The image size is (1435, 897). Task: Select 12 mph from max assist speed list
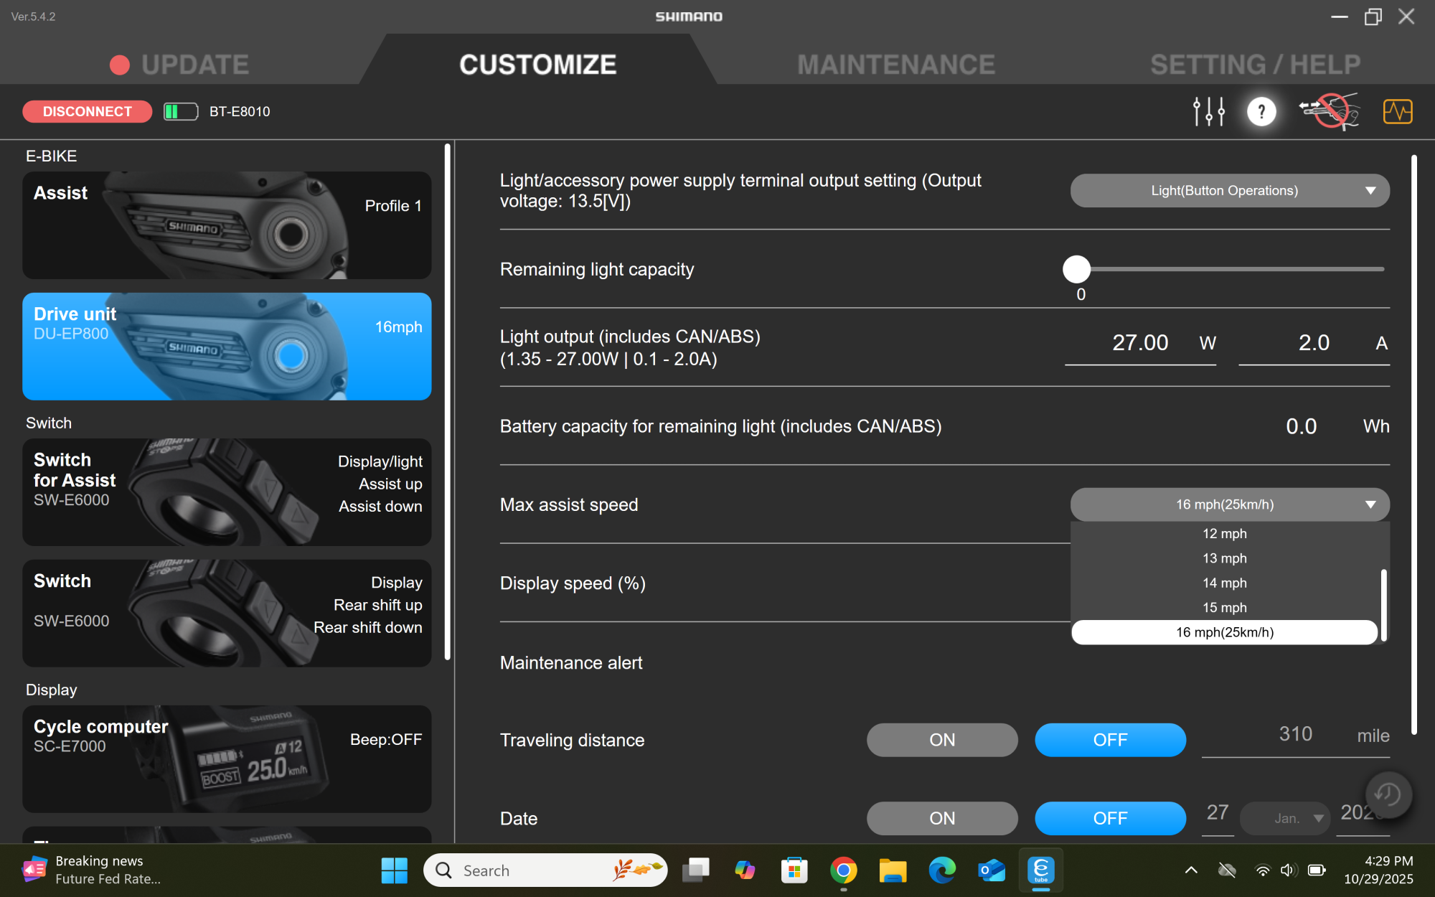click(x=1224, y=533)
